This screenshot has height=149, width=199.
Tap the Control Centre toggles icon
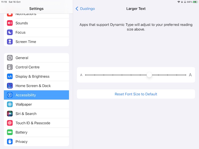(10, 67)
